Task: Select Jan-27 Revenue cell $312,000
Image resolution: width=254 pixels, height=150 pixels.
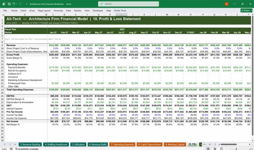Action: (54, 45)
